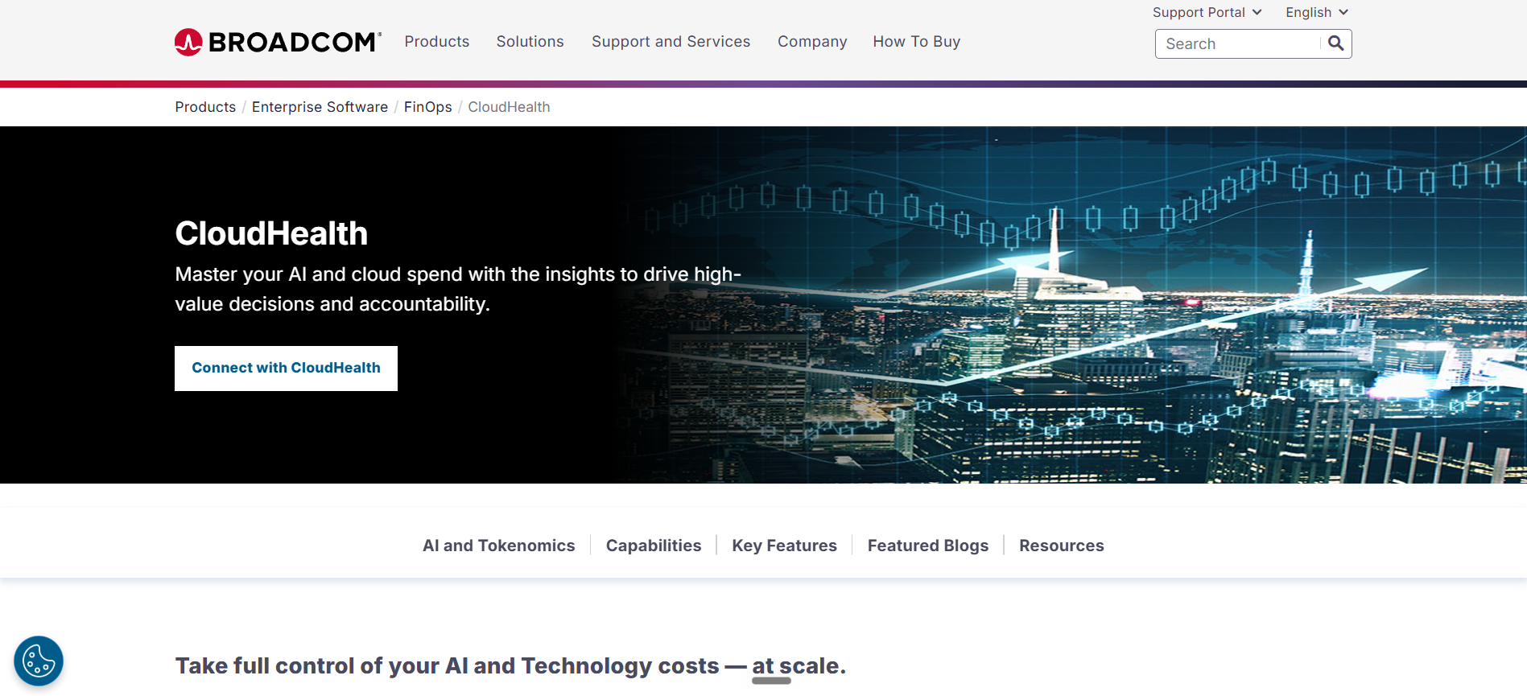Jump to Key Features section
1527x696 pixels.
pos(784,546)
